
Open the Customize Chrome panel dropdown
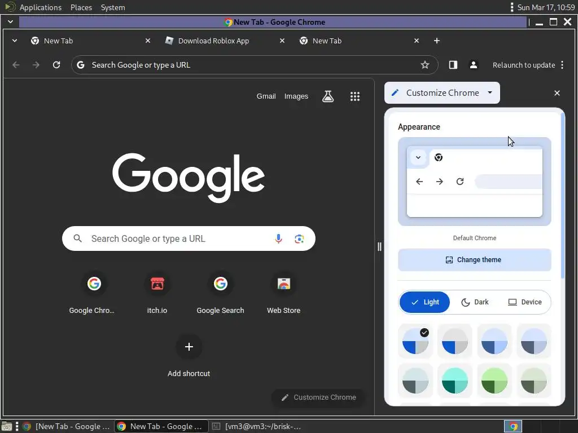442,93
